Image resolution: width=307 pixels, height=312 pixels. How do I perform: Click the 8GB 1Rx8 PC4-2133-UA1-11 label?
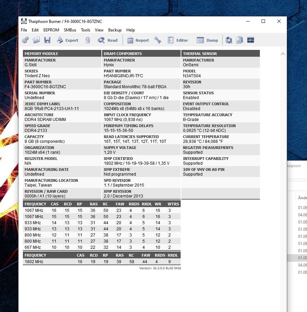click(52, 109)
